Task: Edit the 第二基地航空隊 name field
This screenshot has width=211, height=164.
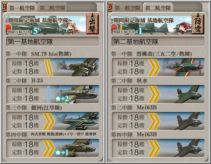Action: coord(158,42)
